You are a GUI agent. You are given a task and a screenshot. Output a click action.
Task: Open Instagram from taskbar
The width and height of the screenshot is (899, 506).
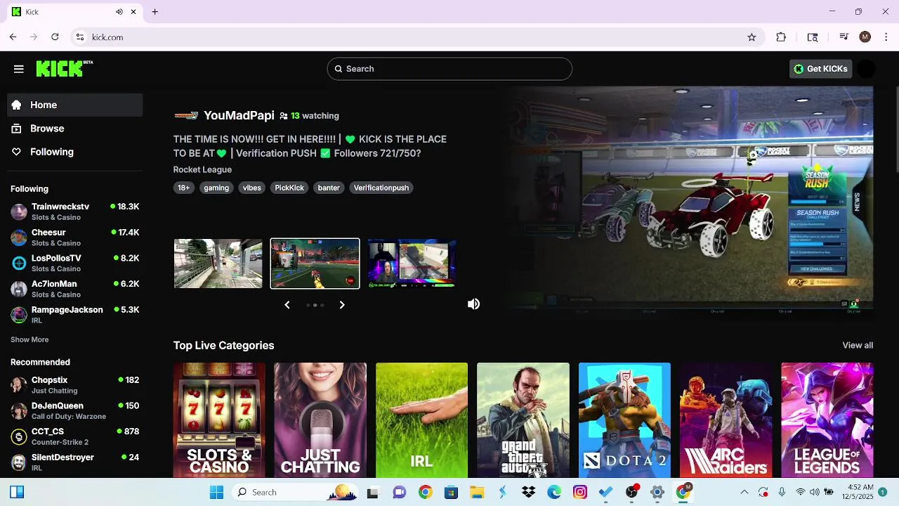tap(580, 492)
